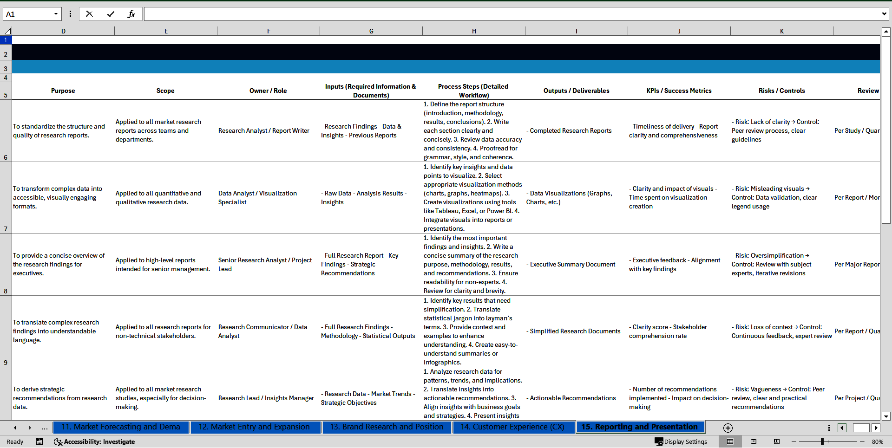This screenshot has width=892, height=448.
Task: Switch to Normal view
Action: click(x=730, y=442)
